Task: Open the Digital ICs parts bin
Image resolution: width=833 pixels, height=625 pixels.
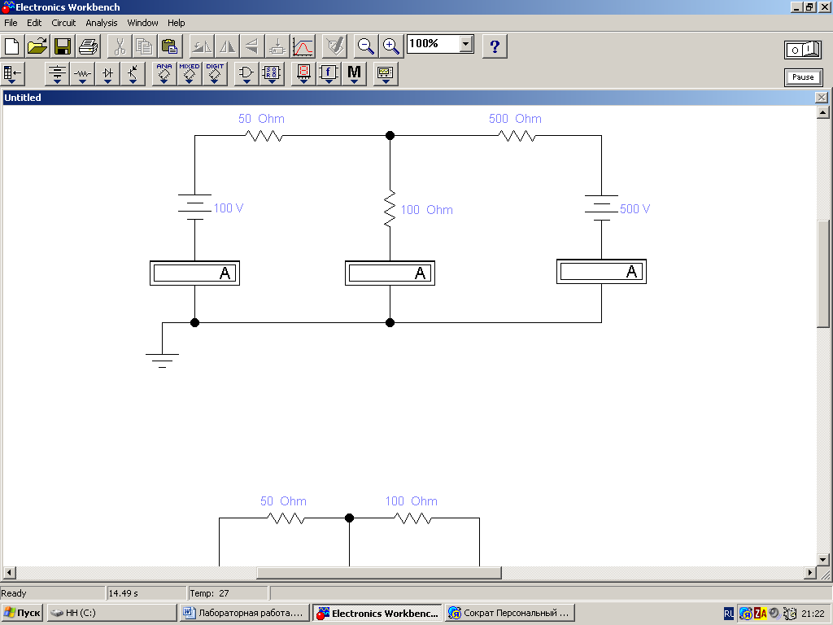Action: tap(215, 74)
